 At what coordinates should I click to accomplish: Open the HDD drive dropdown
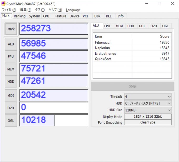coord(148,103)
